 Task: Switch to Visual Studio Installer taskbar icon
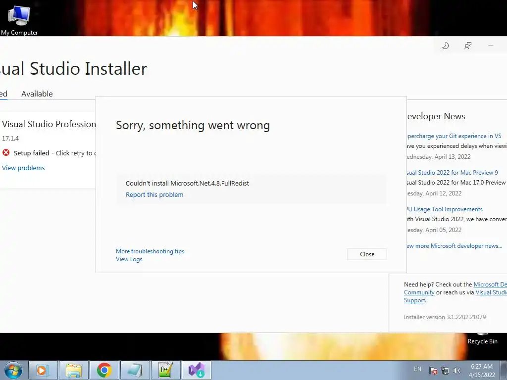coord(197,370)
